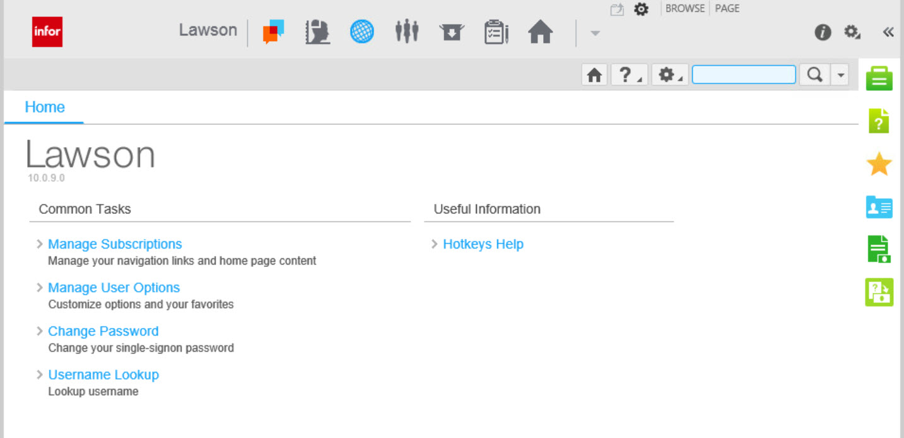Click 'Customize options and your favorites' text
Image resolution: width=904 pixels, height=438 pixels.
141,304
